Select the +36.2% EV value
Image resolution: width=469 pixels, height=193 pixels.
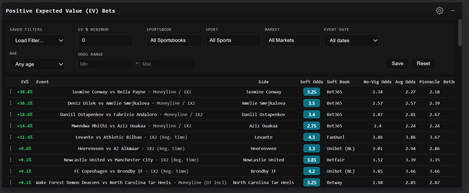[x=25, y=103]
